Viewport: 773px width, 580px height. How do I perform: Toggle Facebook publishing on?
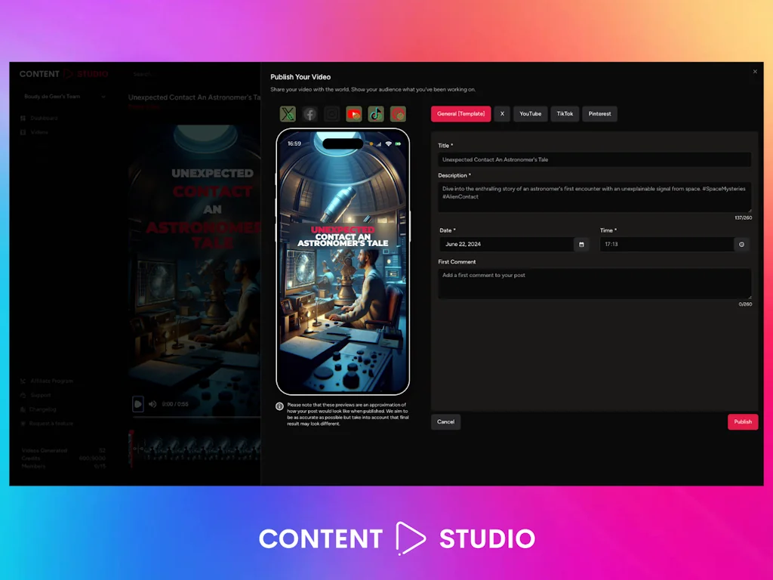coord(310,114)
